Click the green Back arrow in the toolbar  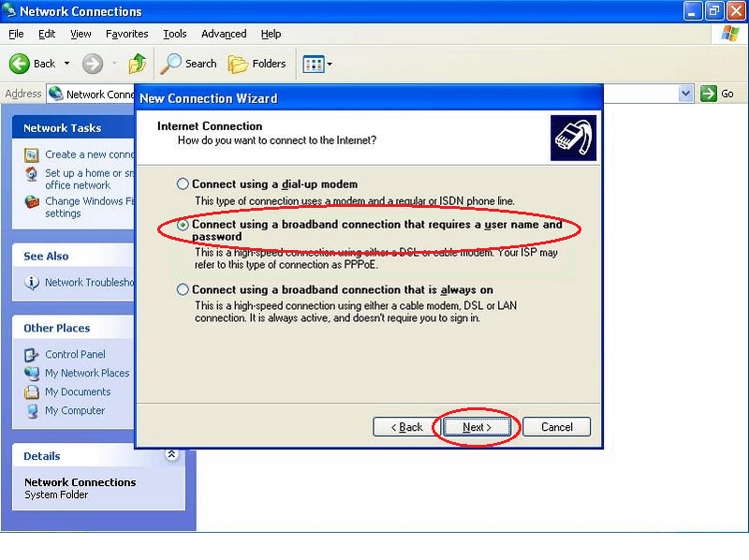coord(20,64)
